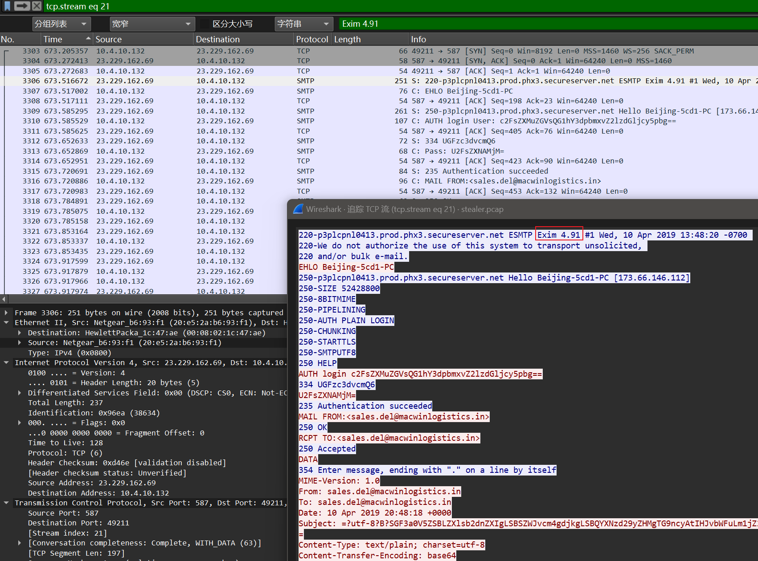Screen dimensions: 758x561
Task: Click the Type: IPv4 (0x0800) detail line
Action: coord(70,353)
